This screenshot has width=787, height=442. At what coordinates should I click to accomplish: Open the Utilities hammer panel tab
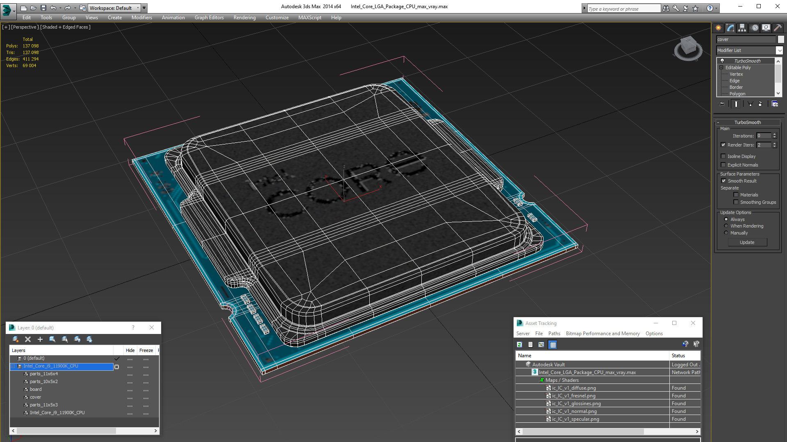(778, 28)
